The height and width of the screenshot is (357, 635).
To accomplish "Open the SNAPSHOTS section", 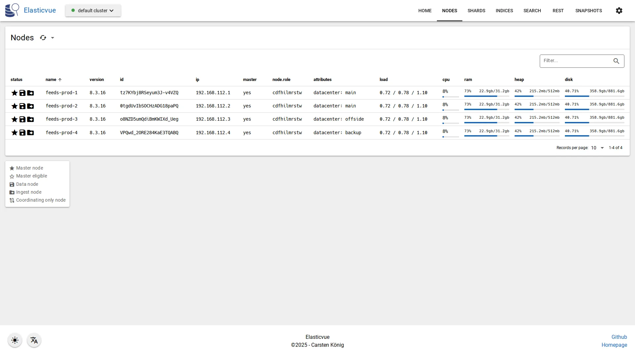I will (589, 10).
